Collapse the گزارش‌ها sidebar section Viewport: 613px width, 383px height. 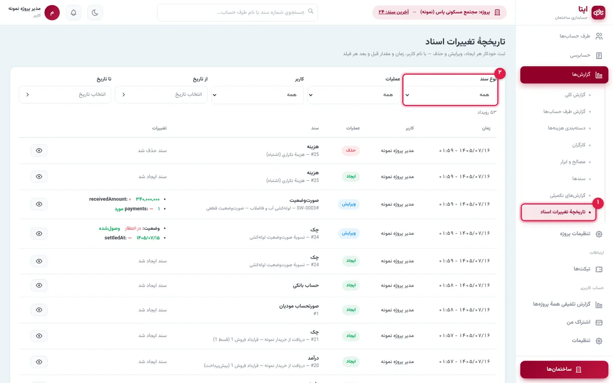click(564, 75)
